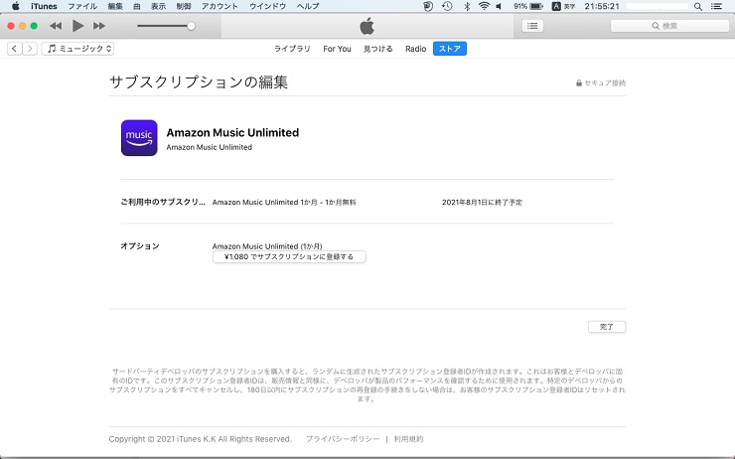This screenshot has width=735, height=459.
Task: Open Notification Center list icon
Action: [x=716, y=6]
